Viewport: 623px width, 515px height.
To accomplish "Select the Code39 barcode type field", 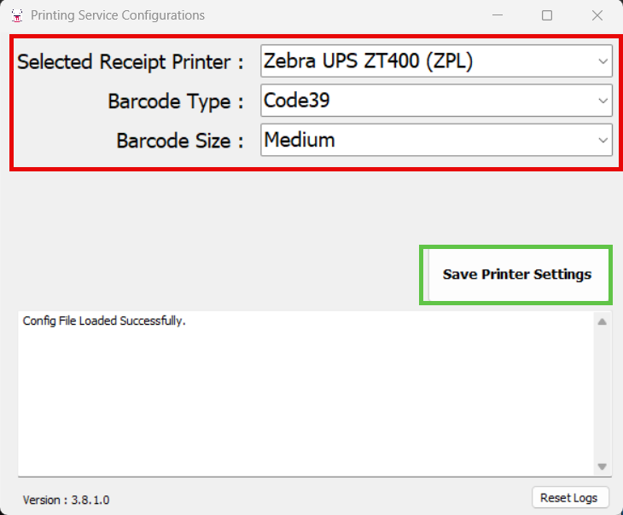I will click(436, 101).
